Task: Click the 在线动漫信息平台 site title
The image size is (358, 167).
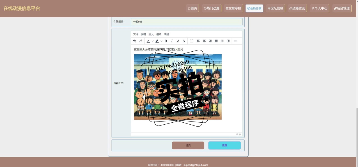Action: [x=22, y=8]
